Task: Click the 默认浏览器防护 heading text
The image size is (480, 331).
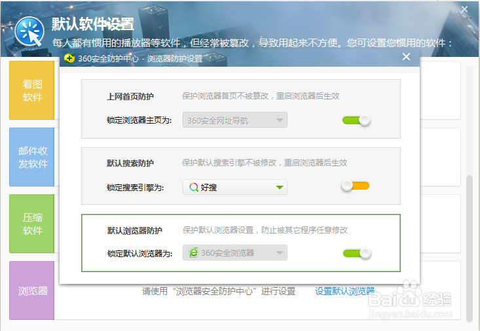Action: pos(134,230)
